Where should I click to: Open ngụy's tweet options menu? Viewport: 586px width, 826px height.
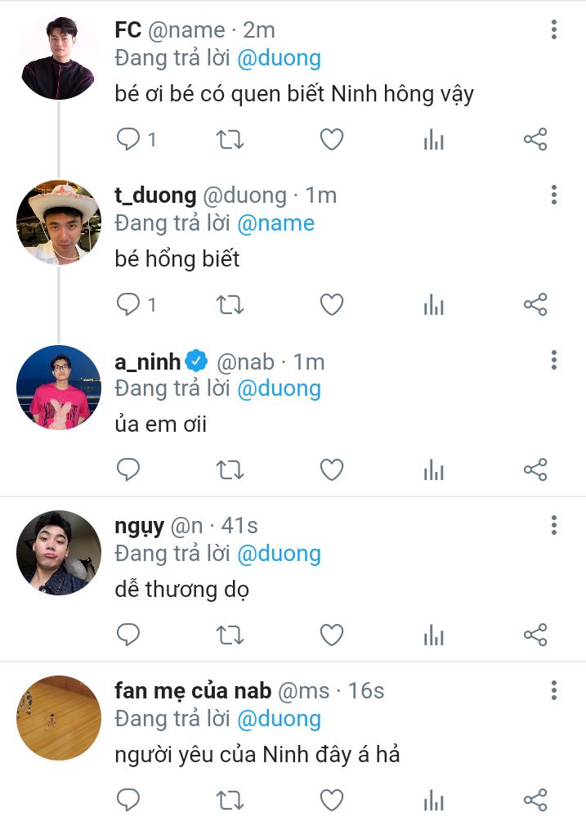coord(554,525)
